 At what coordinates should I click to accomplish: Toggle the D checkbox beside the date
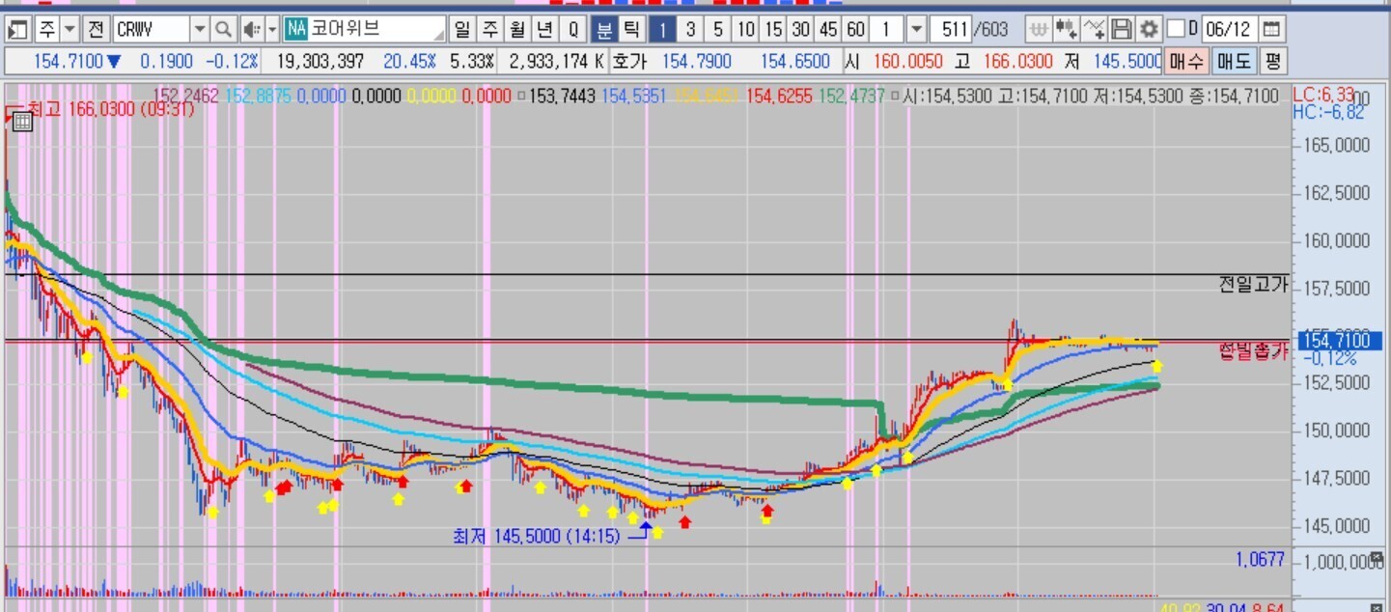pos(1175,29)
